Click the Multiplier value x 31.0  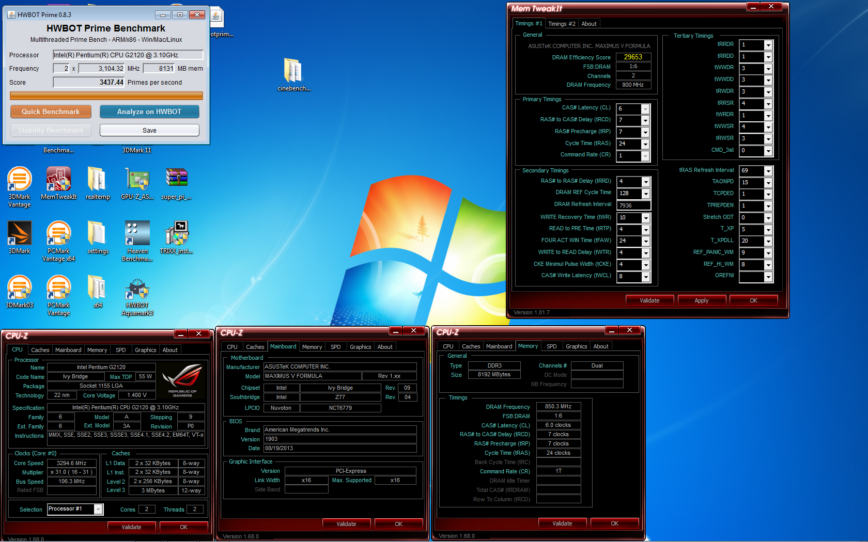coord(72,472)
